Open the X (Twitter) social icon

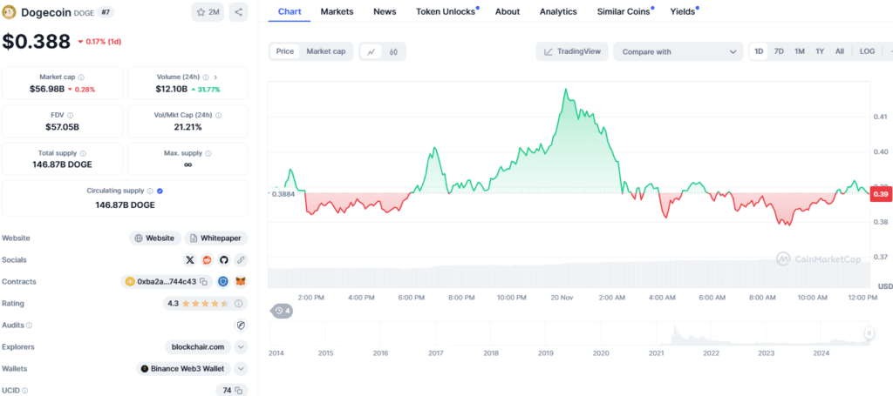point(190,259)
